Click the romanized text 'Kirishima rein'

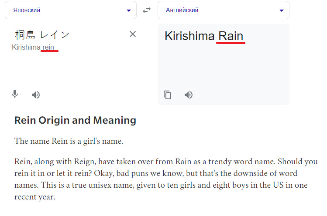[x=34, y=47]
